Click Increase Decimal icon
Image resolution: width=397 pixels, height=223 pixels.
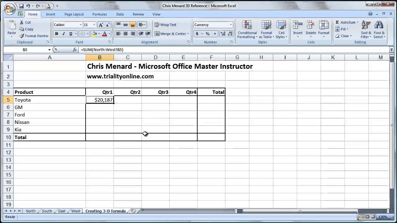[223, 34]
